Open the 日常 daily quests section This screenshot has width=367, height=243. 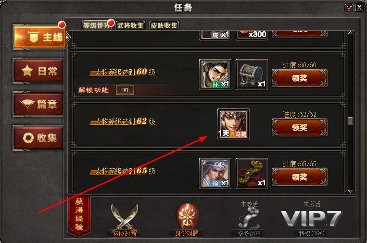[x=38, y=71]
